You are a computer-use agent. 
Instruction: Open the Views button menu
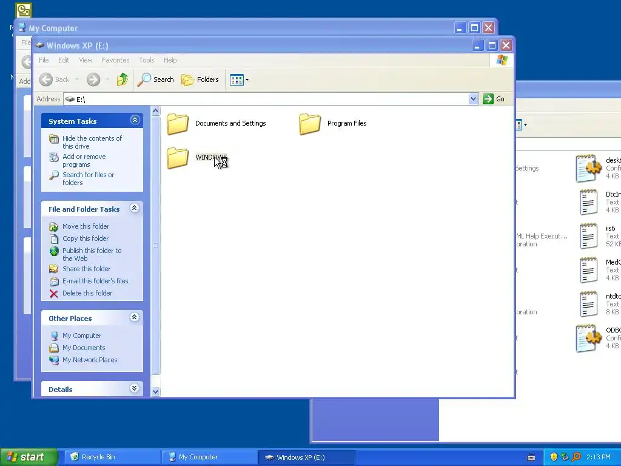(239, 79)
